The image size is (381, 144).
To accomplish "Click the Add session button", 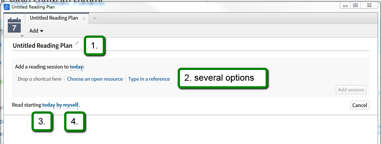I will [x=351, y=90].
